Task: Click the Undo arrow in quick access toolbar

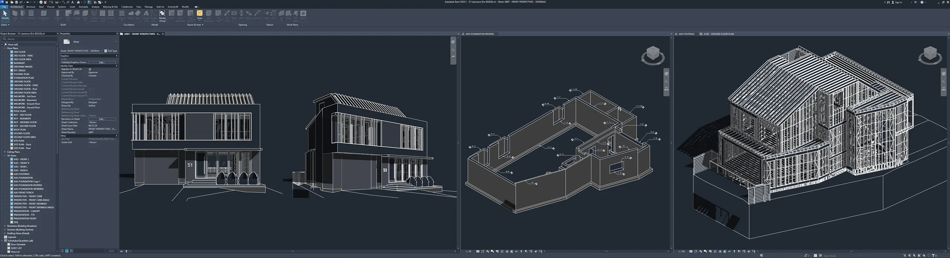Action: point(27,2)
